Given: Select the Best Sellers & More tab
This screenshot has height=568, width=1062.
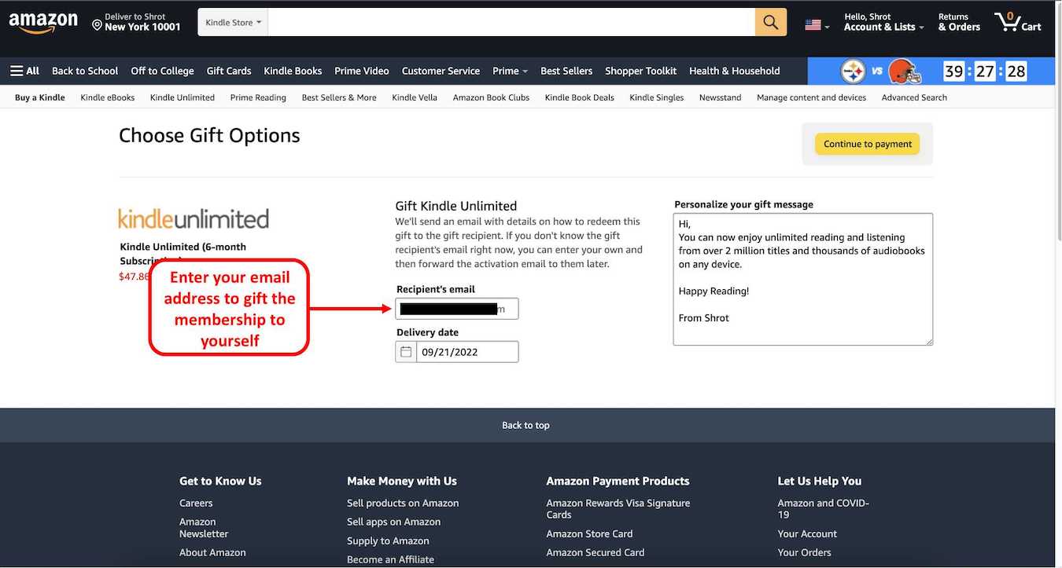Looking at the screenshot, I should [x=339, y=97].
